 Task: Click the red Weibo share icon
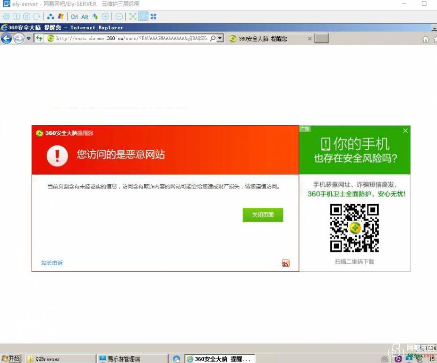pos(286,263)
